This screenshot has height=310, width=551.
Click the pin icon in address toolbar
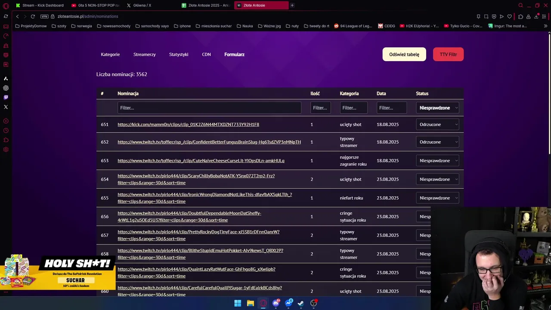(x=478, y=16)
